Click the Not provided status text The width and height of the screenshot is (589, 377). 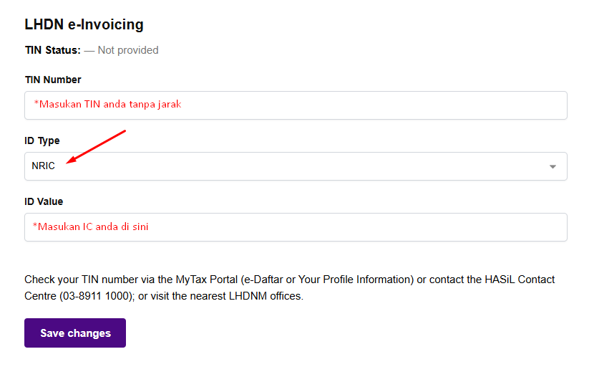(128, 50)
